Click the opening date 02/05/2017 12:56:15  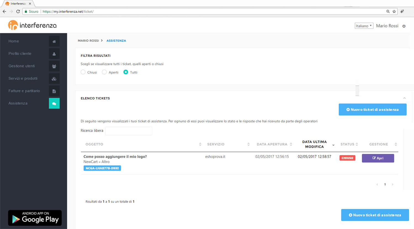[272, 157]
